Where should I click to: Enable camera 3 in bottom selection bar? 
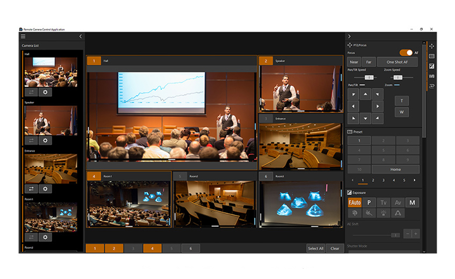(x=133, y=249)
